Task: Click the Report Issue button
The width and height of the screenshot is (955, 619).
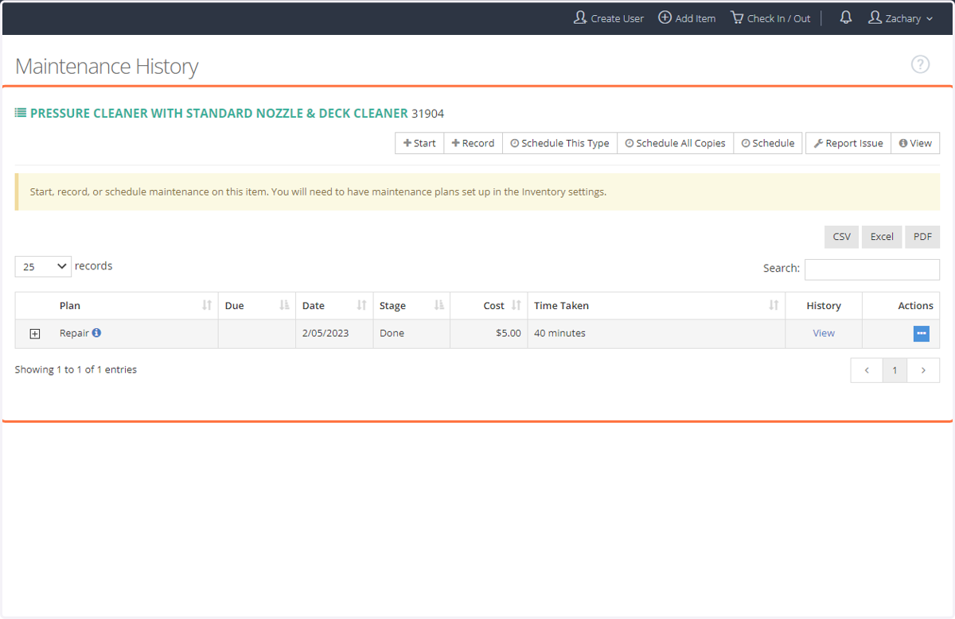Action: pos(848,143)
